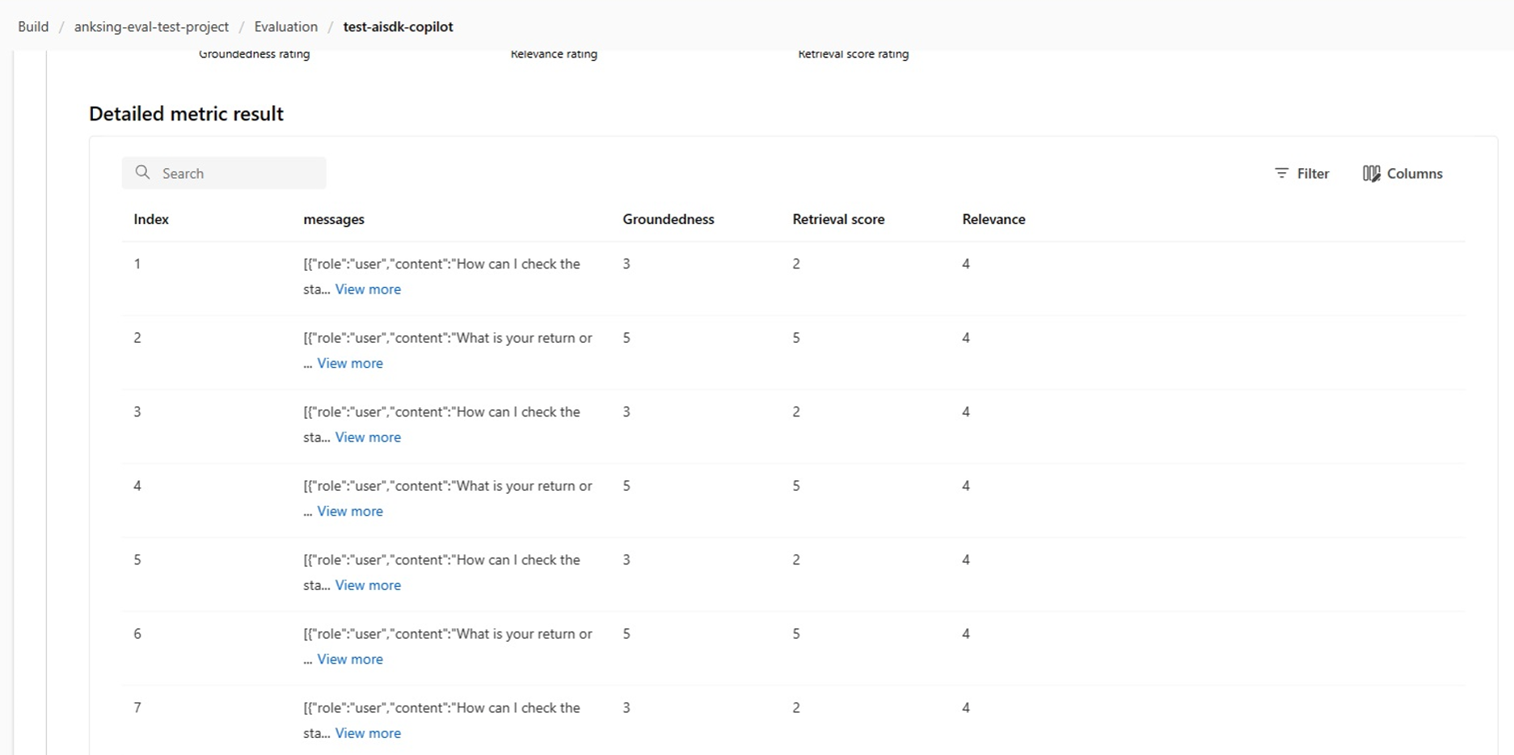The height and width of the screenshot is (755, 1514).
Task: Sort by Index column header
Action: point(151,219)
